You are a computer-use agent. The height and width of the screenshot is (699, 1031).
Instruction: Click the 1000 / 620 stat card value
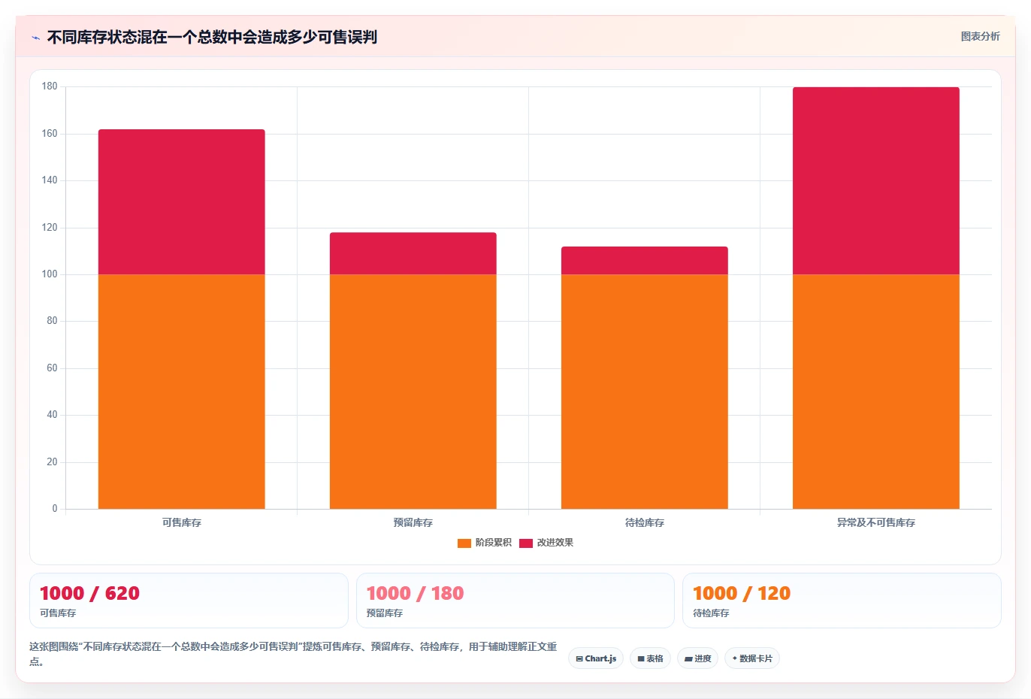point(89,593)
